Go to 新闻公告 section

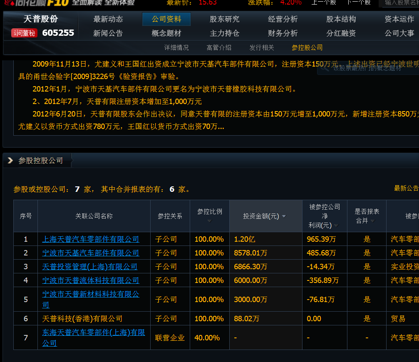pyautogui.click(x=108, y=33)
